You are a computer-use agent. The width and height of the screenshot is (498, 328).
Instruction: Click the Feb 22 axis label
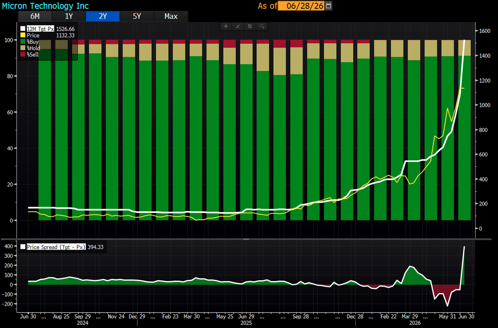pos(389,316)
